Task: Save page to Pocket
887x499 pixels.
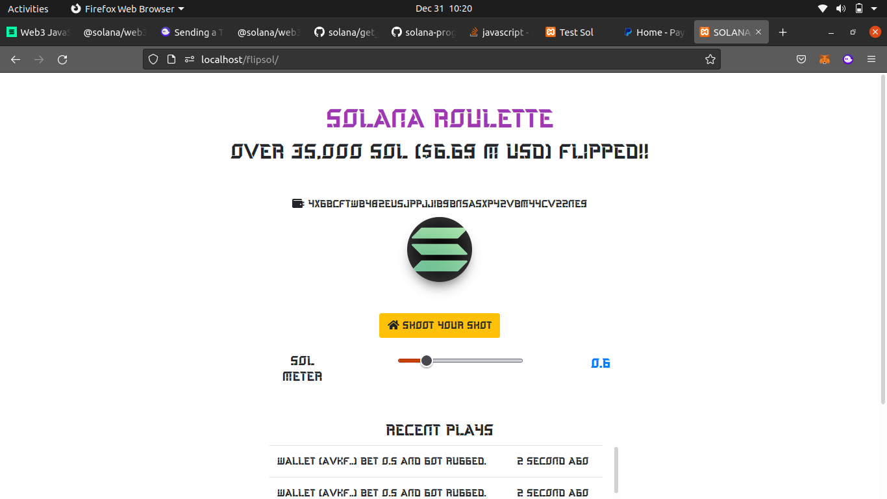Action: 801,59
